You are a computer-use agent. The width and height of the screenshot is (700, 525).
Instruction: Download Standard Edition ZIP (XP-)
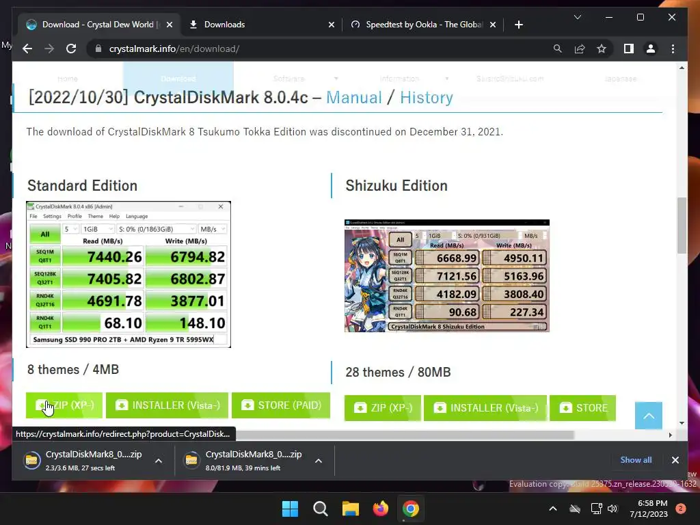click(x=64, y=405)
